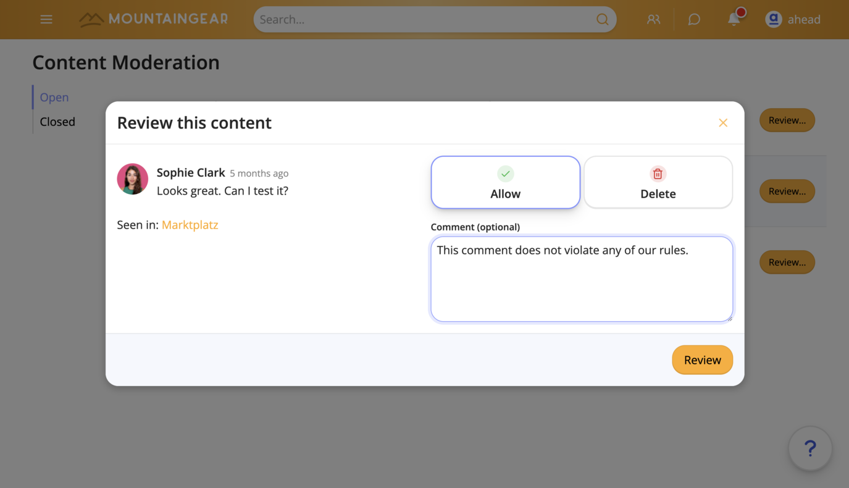The image size is (849, 488).
Task: Click the search magnifier icon
Action: coord(602,20)
